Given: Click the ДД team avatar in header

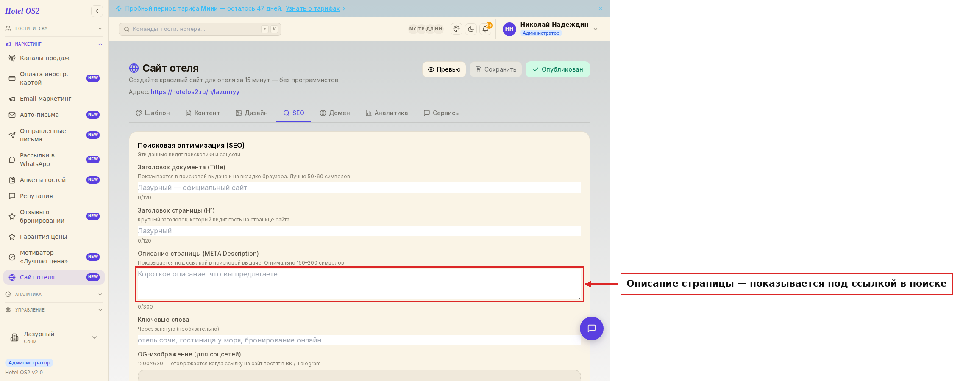Looking at the screenshot, I should [430, 29].
